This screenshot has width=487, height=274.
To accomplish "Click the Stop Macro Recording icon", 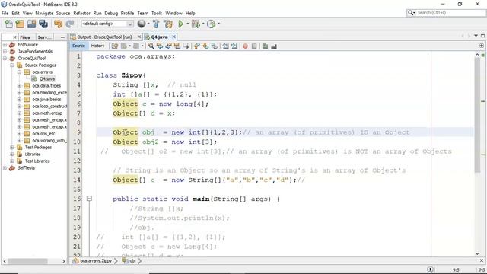I will click(254, 46).
